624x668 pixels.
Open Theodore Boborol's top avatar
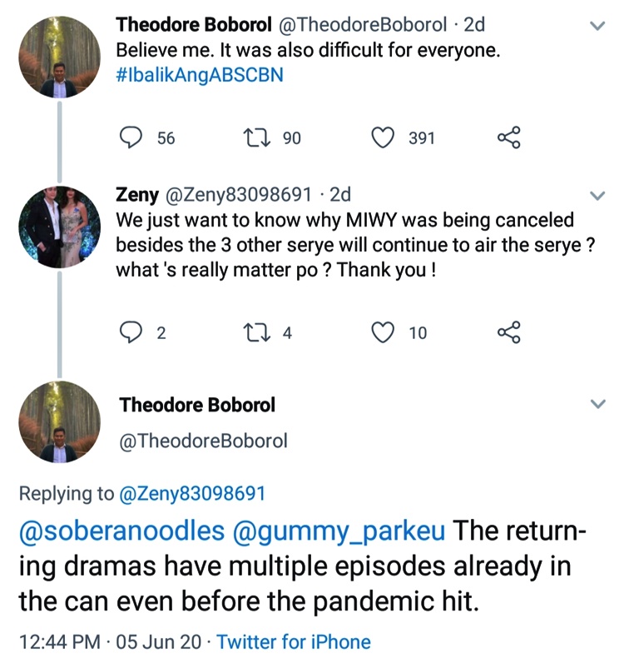point(59,57)
